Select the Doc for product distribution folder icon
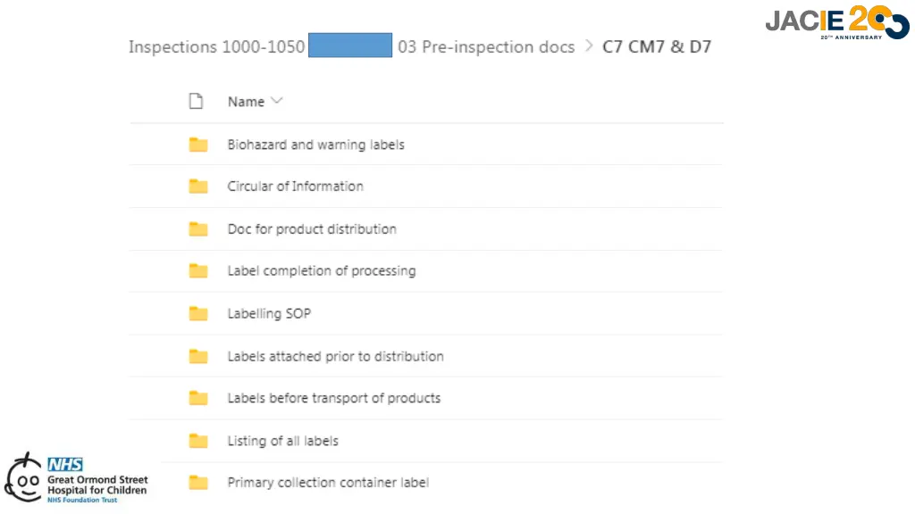The height and width of the screenshot is (514, 915). pos(198,229)
